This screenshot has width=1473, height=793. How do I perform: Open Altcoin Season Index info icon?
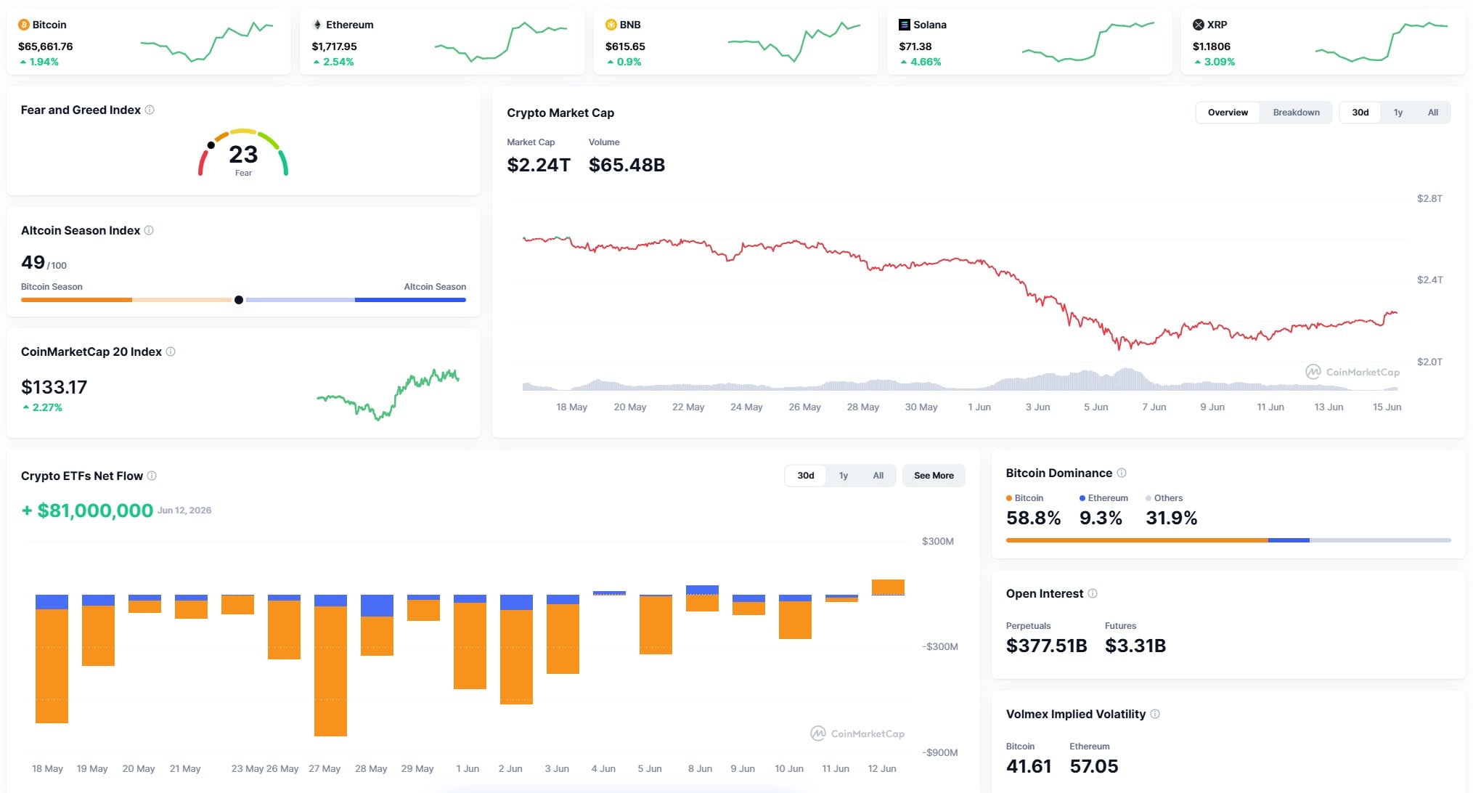(x=149, y=230)
